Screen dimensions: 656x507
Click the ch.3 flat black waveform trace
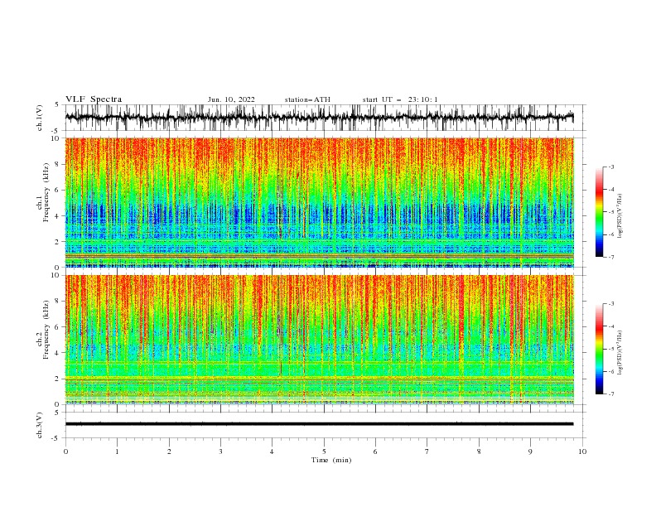[x=319, y=424]
